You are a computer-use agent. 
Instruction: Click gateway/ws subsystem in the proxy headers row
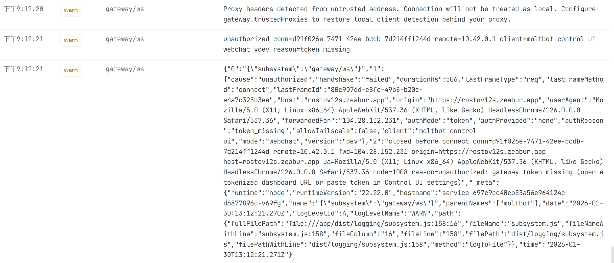125,9
